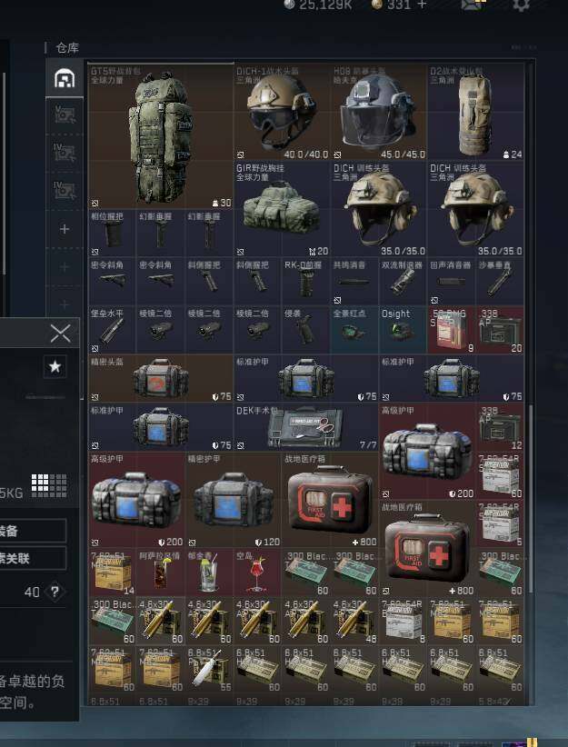Select the .338 AP stack of 20

coord(500,330)
